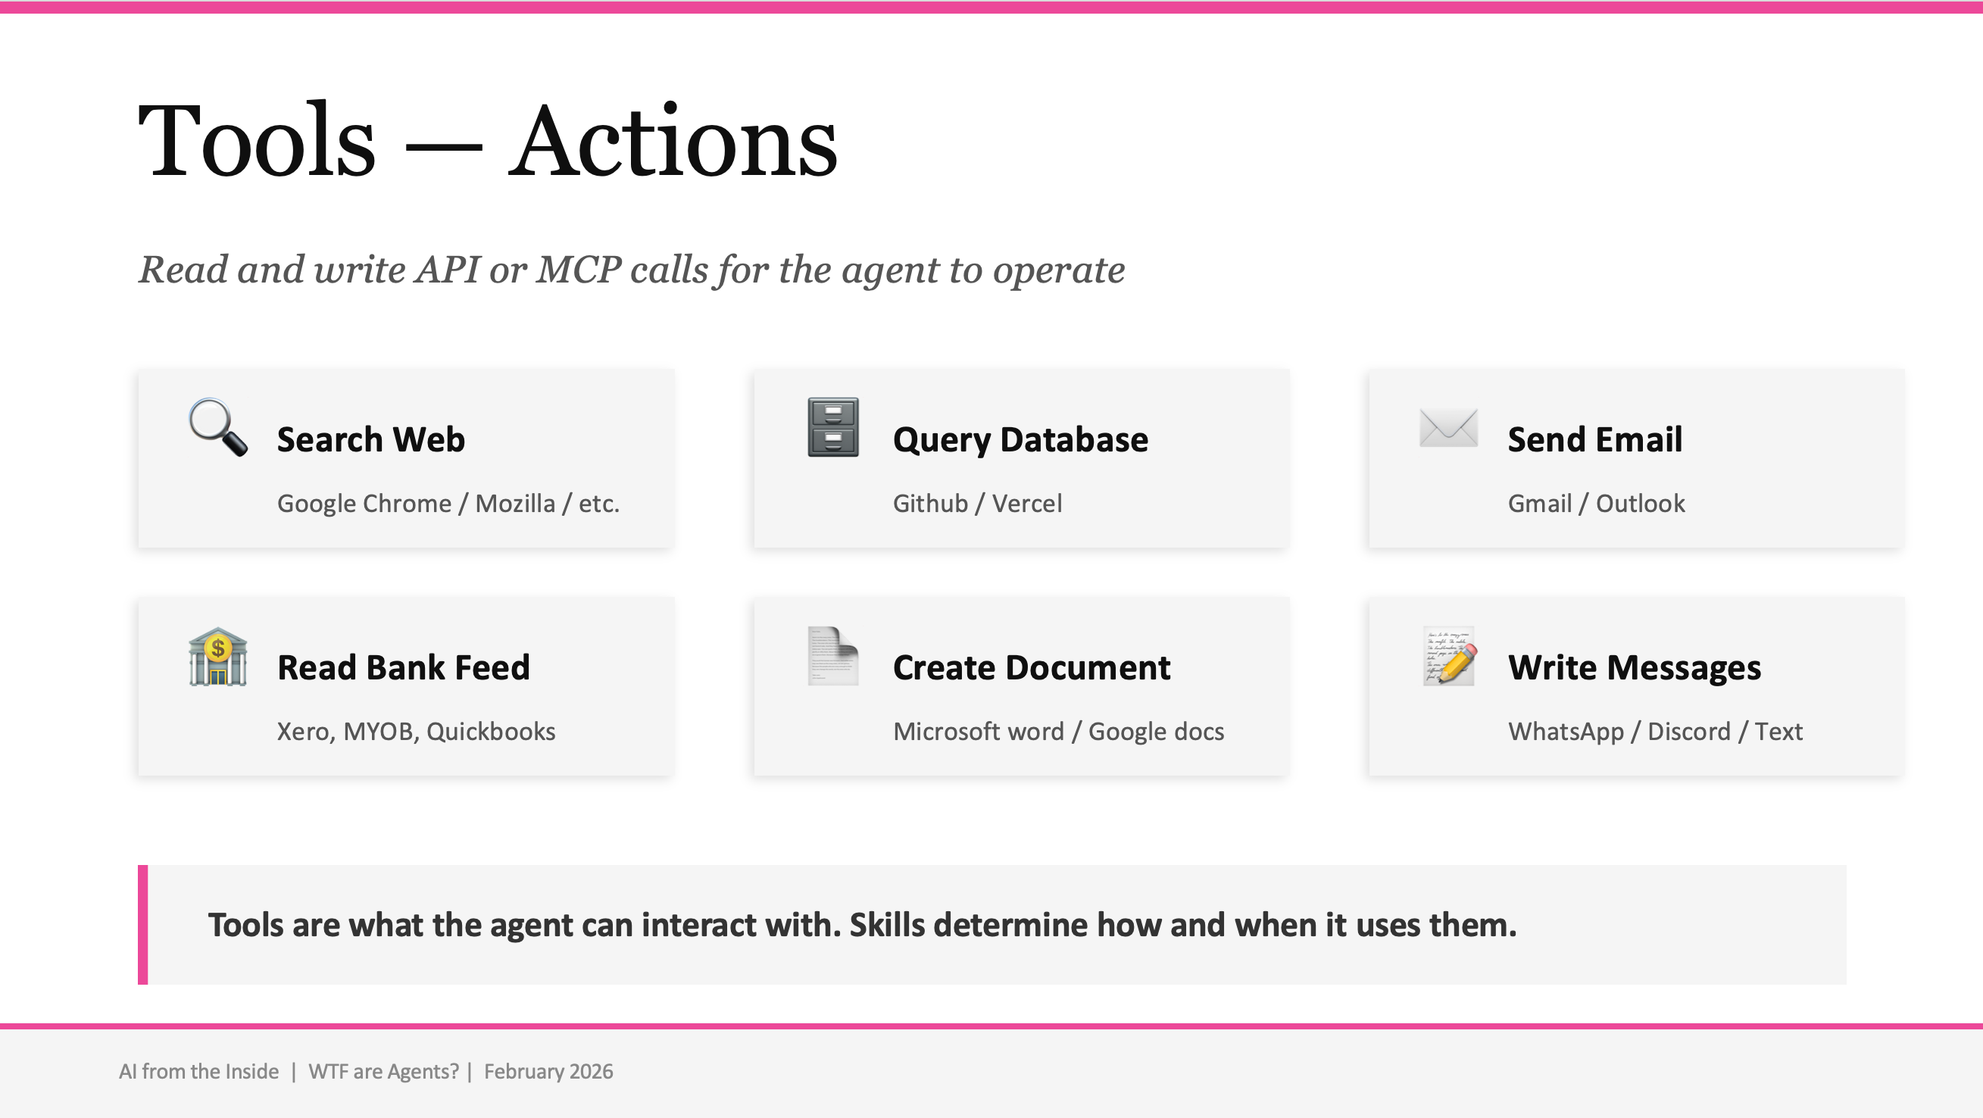
Task: Click the Google Chrome / Mozilla subtitle
Action: [x=448, y=503]
